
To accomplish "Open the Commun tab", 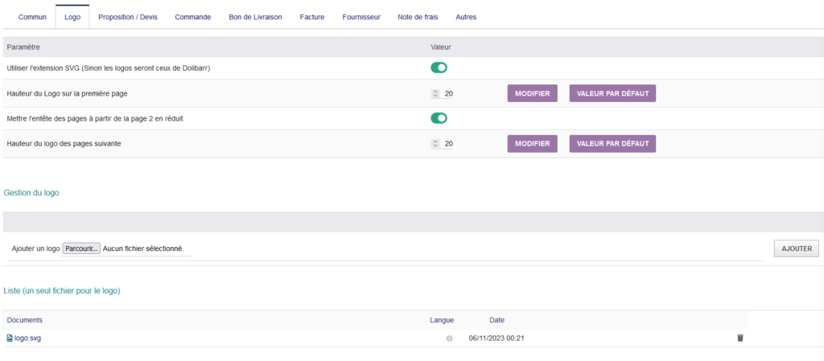I will click(32, 17).
